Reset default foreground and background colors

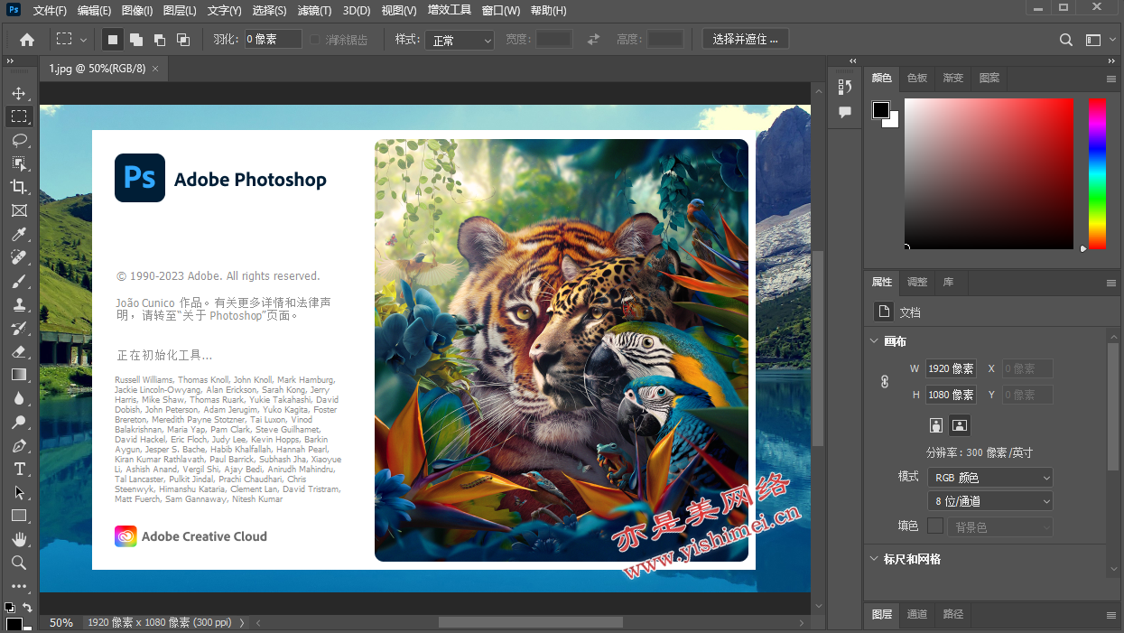9,608
